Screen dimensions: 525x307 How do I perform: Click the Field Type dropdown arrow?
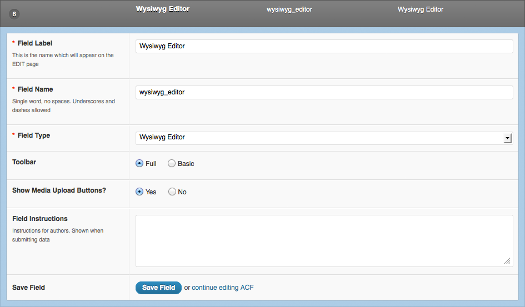click(508, 138)
